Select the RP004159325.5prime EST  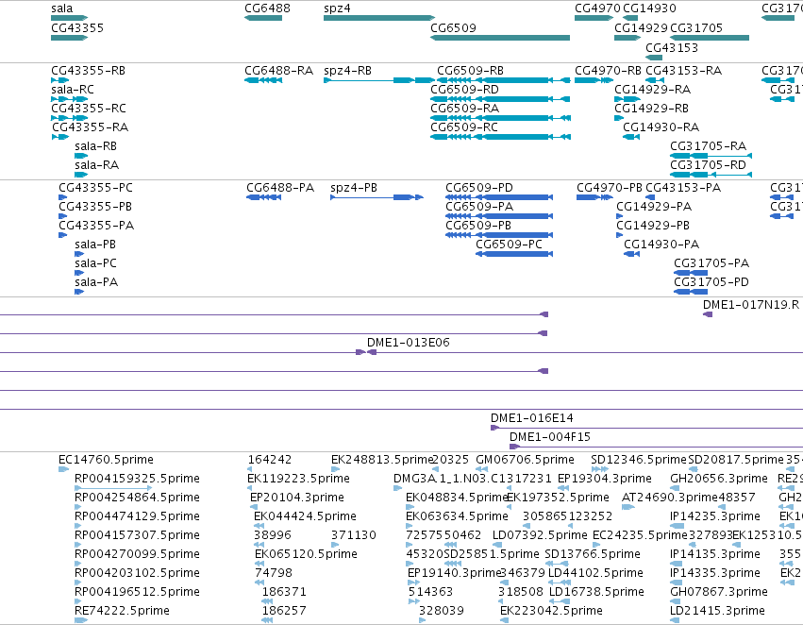coord(113,488)
